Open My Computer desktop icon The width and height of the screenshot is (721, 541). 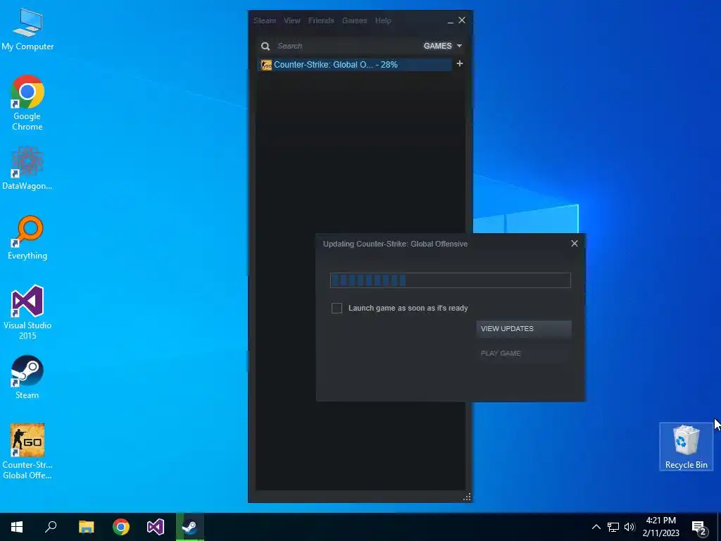pos(27,30)
